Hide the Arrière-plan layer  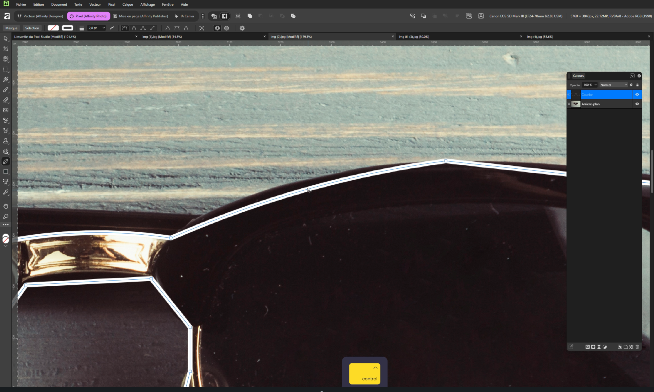point(637,104)
